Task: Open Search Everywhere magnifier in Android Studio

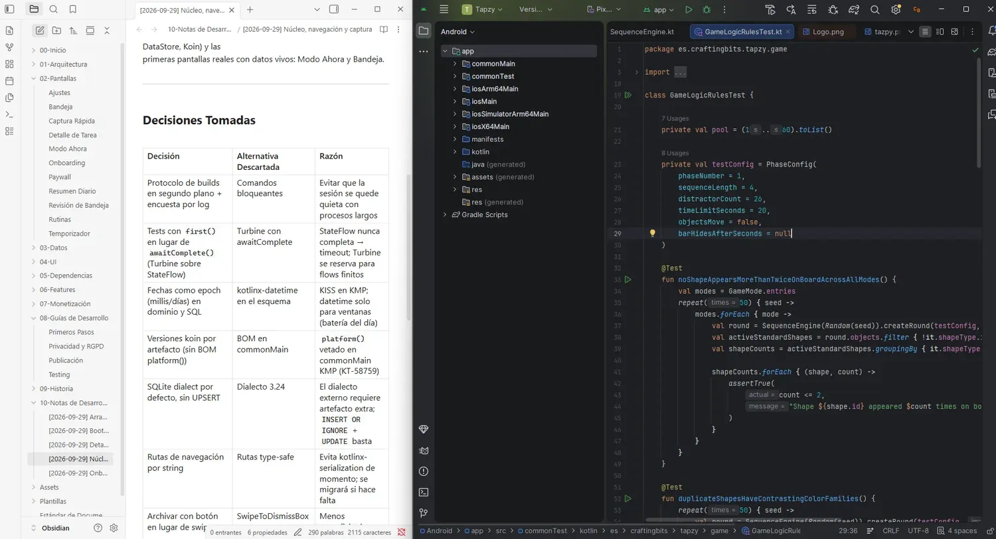Action: [x=875, y=10]
